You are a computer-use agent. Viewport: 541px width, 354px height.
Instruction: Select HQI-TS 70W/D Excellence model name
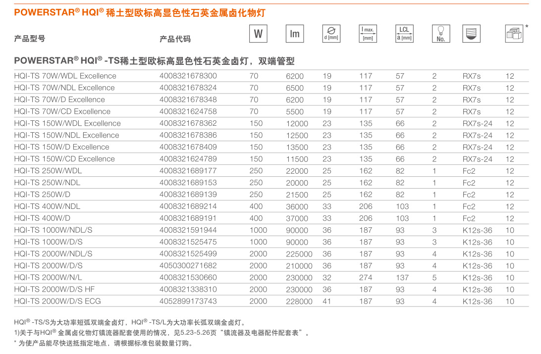(59, 100)
